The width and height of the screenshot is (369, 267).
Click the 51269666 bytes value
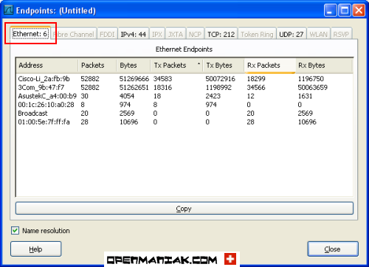134,79
